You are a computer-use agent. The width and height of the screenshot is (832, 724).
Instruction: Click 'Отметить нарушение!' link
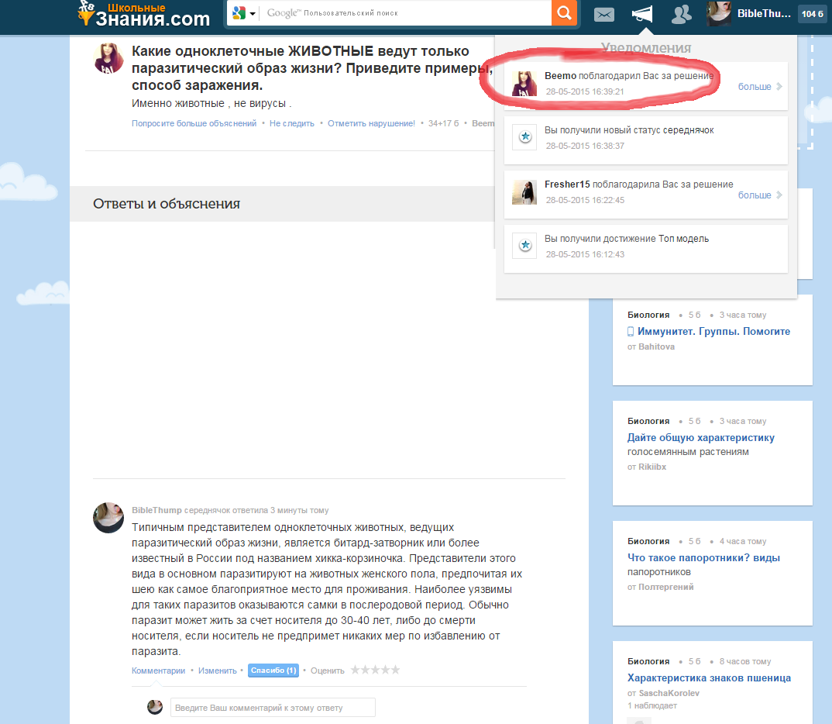click(371, 123)
